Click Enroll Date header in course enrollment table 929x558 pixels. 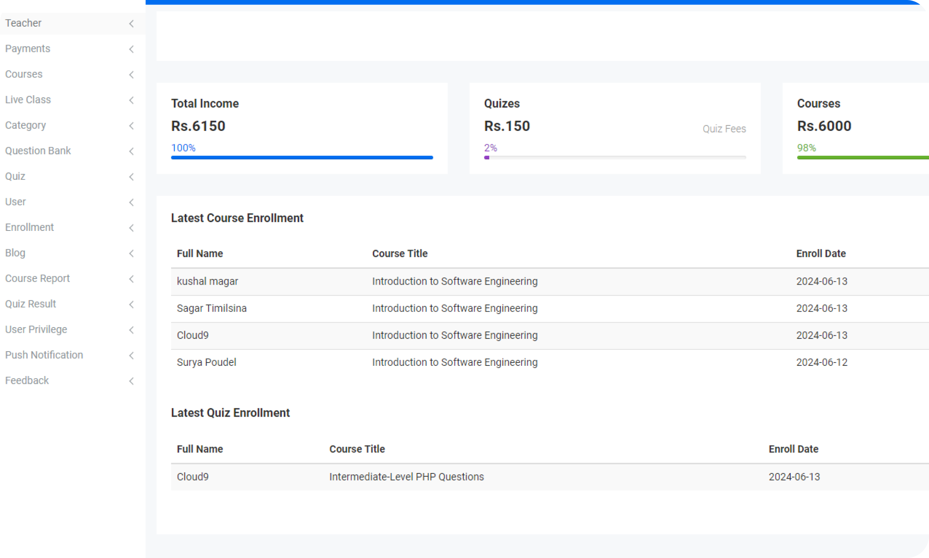tap(821, 253)
